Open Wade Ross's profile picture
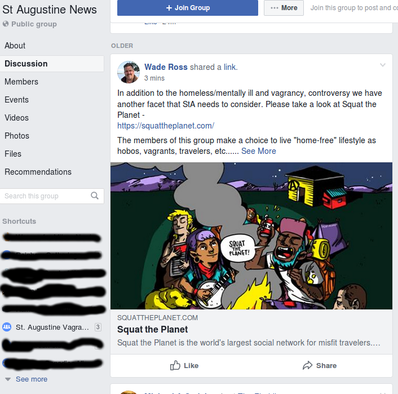The width and height of the screenshot is (398, 394). (129, 72)
